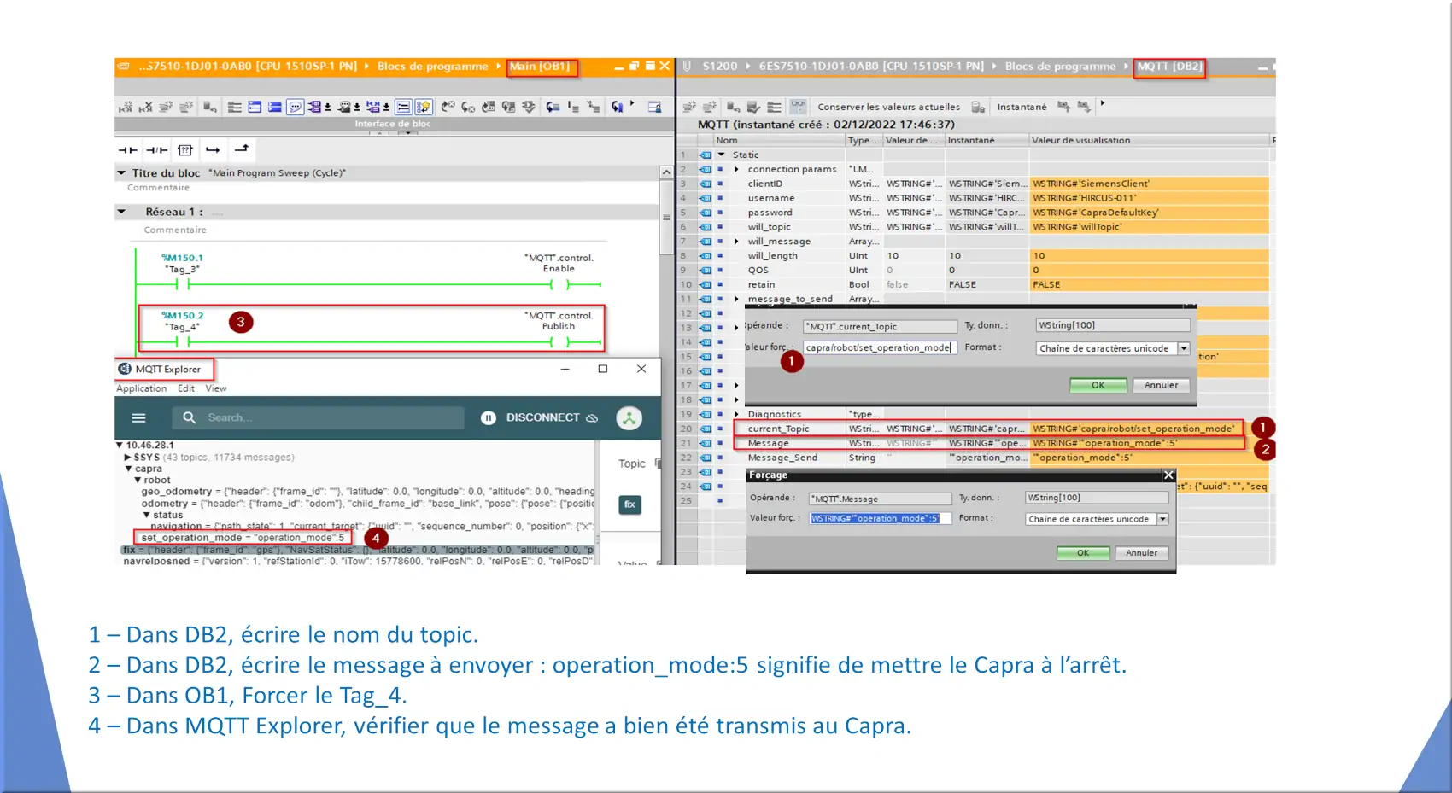This screenshot has height=793, width=1452.
Task: Select the MQTT control Enable coil
Action: [x=559, y=284]
